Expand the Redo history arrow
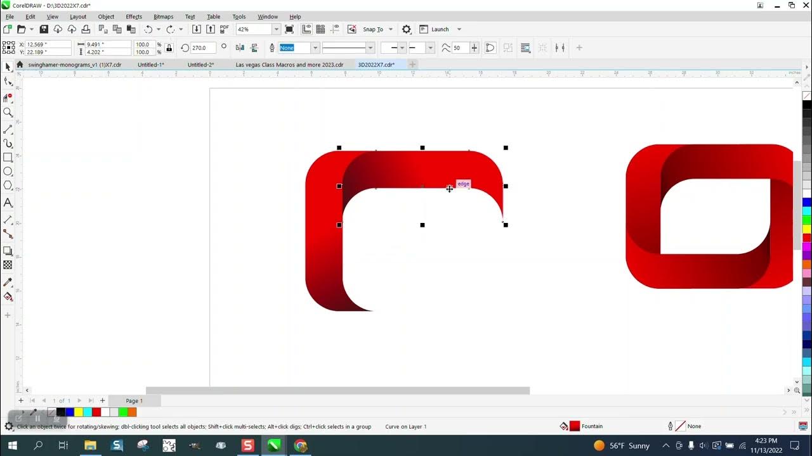The height and width of the screenshot is (456, 812). pyautogui.click(x=181, y=29)
